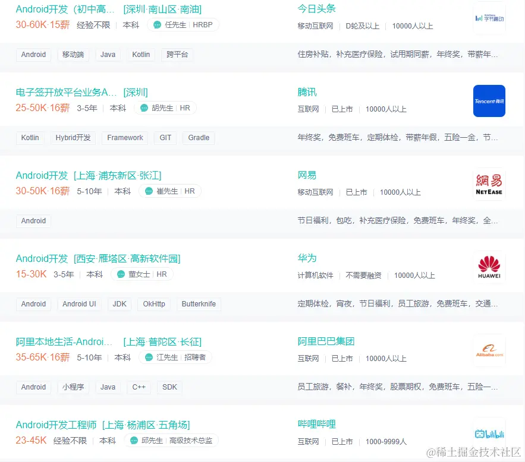Image resolution: width=525 pixels, height=462 pixels.
Task: Open the bilibili company logo
Action: click(489, 433)
